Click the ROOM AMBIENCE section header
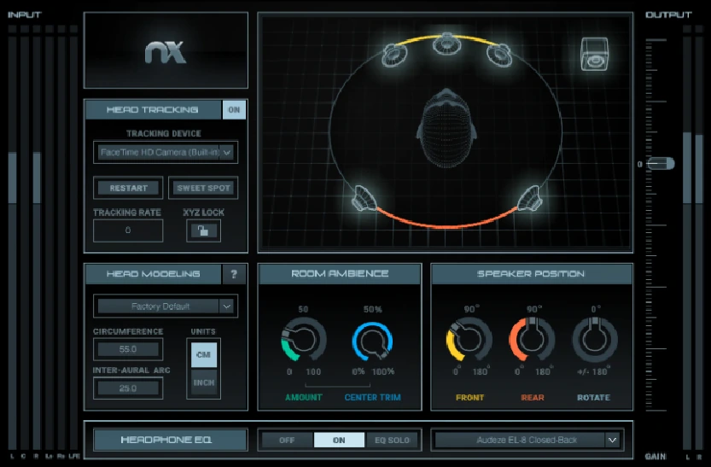The image size is (711, 467). coord(340,274)
